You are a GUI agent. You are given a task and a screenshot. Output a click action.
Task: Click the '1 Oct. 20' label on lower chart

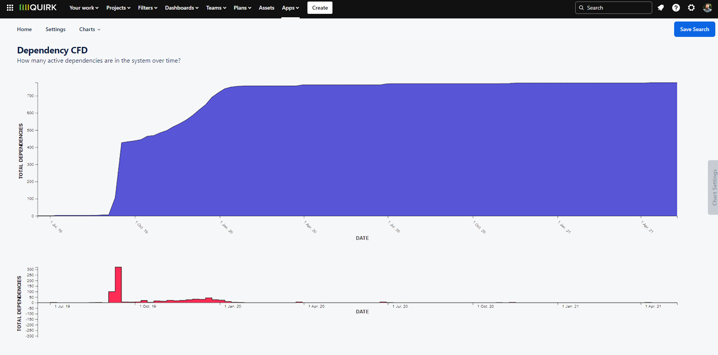pos(486,306)
